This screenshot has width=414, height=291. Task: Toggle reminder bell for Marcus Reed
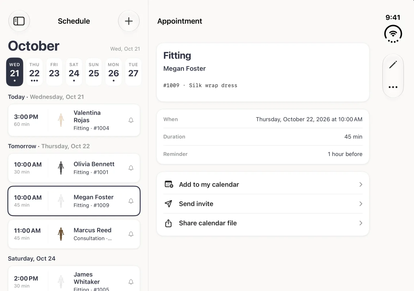coord(131,234)
